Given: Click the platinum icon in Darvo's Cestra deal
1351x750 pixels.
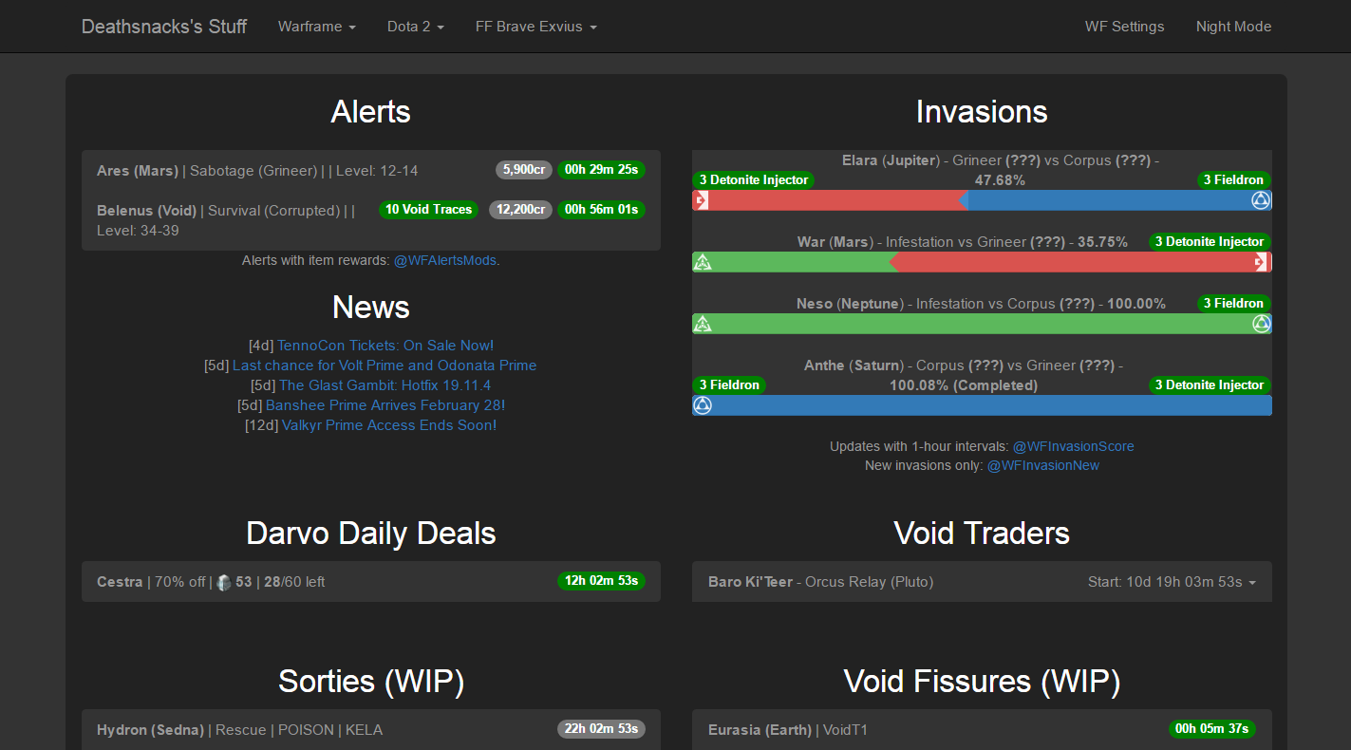Looking at the screenshot, I should tap(224, 582).
